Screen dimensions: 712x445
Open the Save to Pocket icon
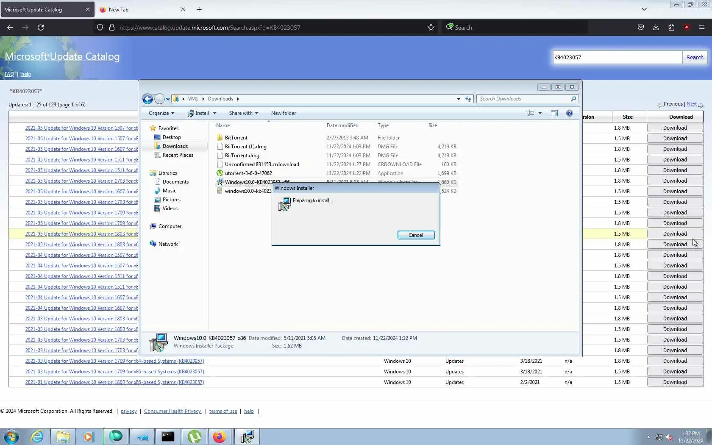[641, 28]
